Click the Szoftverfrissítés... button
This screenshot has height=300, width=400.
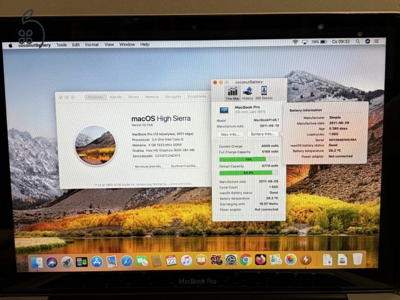click(x=184, y=166)
